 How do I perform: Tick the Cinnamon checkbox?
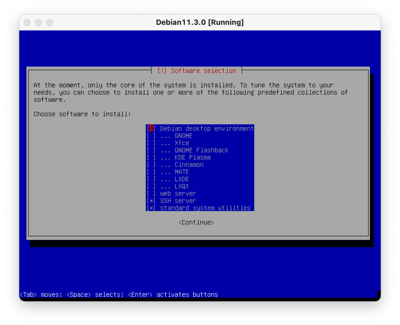151,165
